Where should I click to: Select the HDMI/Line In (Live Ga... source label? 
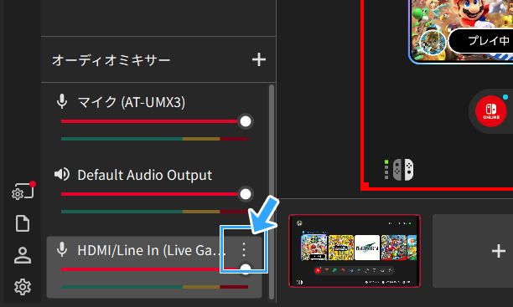[x=151, y=250]
